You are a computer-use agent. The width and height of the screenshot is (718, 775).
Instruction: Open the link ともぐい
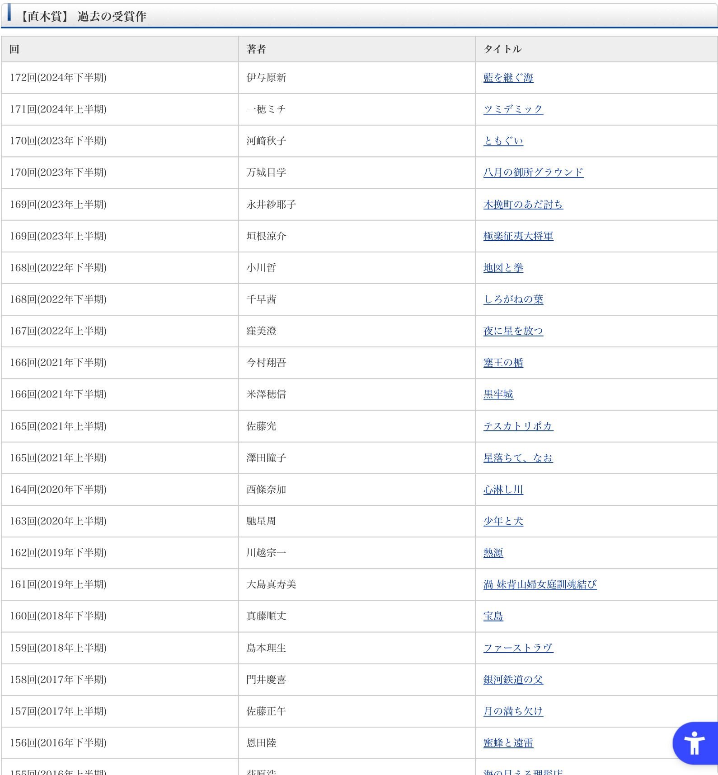click(x=503, y=141)
